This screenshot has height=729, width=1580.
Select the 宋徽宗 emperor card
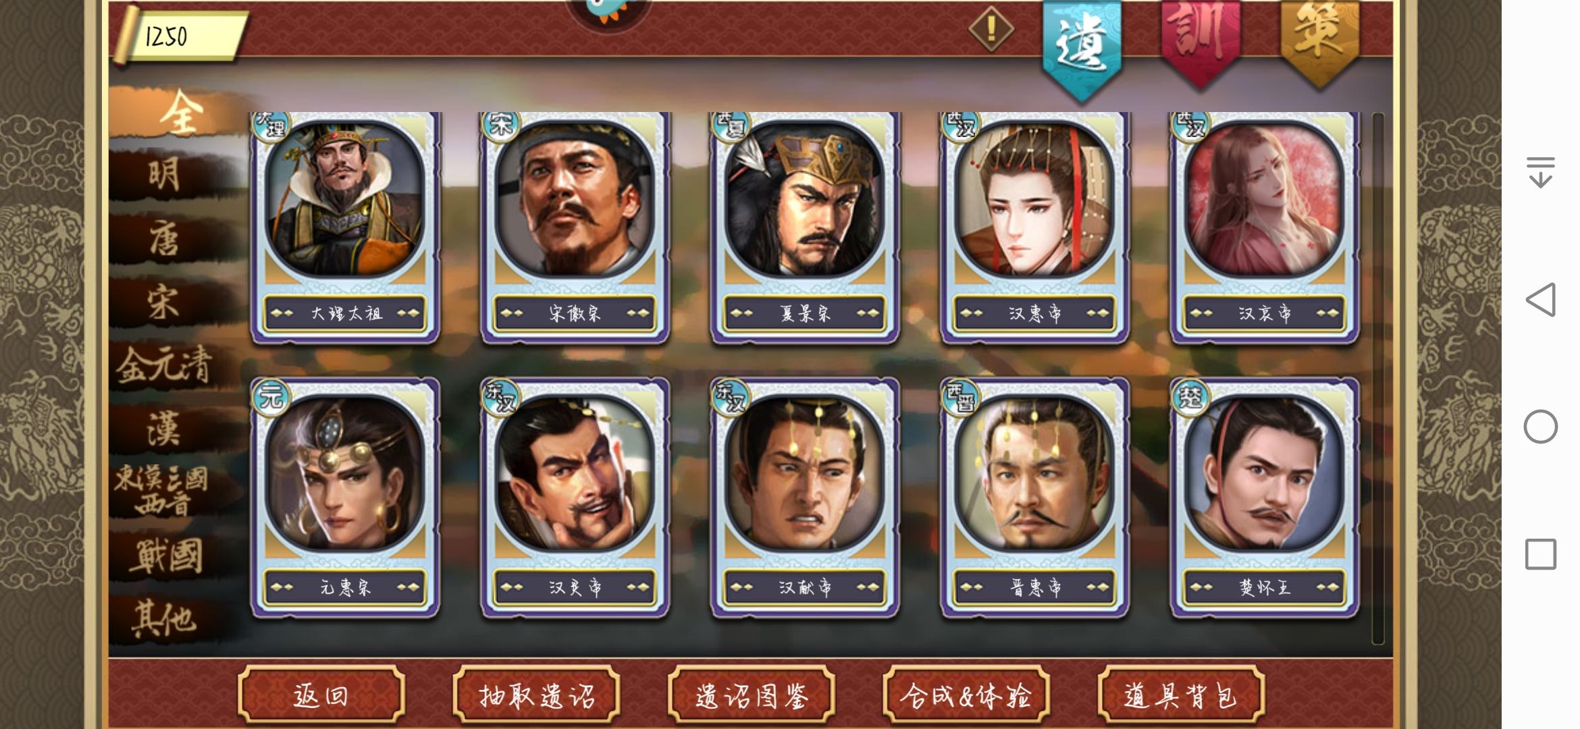[575, 227]
